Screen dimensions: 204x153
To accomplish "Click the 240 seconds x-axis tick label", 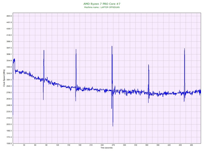I will tap(102, 145).
